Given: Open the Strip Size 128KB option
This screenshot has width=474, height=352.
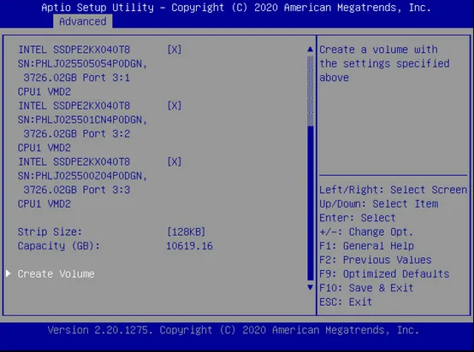Looking at the screenshot, I should pyautogui.click(x=187, y=232).
